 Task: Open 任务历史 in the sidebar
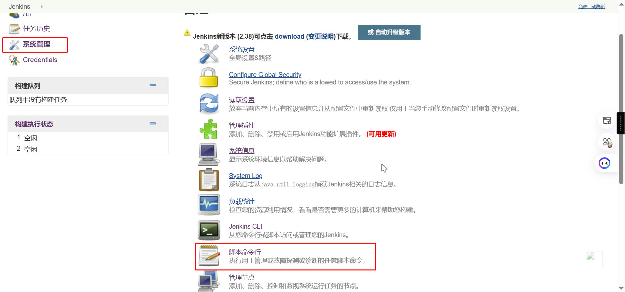pyautogui.click(x=36, y=29)
